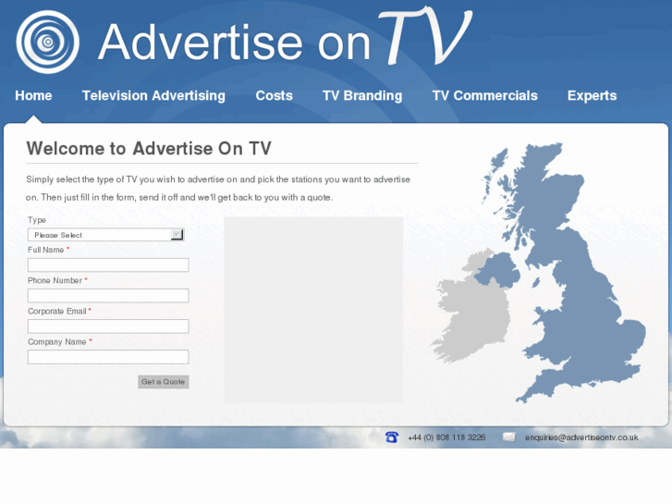Click the +44 (0) 808 118 3226 phone number
The image size is (672, 504).
446,437
